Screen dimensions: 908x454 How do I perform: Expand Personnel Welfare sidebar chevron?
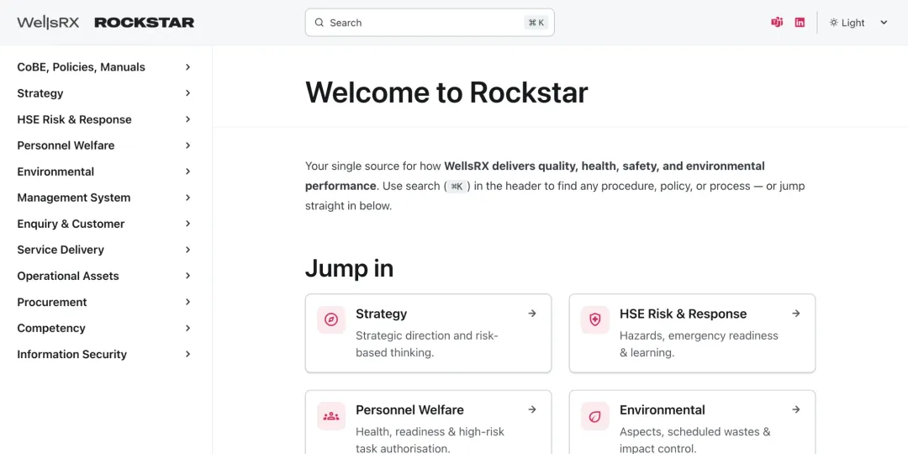point(187,145)
